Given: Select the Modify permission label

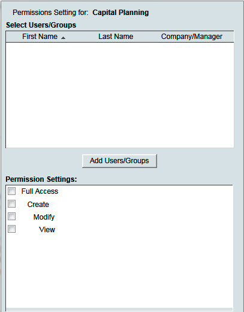Looking at the screenshot, I should pos(44,217).
